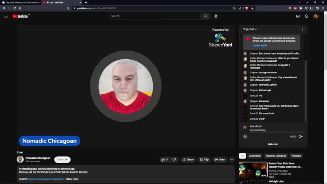This screenshot has height=184, width=327.
Task: Select the Watched filter chip
Action: [x=296, y=155]
